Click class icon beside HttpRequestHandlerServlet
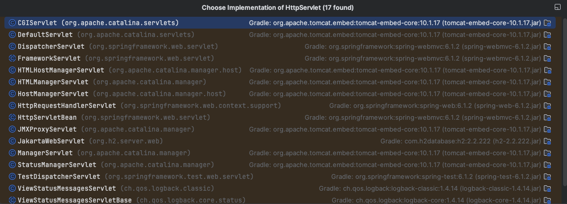Viewport: 567px width, 204px height. tap(12, 105)
